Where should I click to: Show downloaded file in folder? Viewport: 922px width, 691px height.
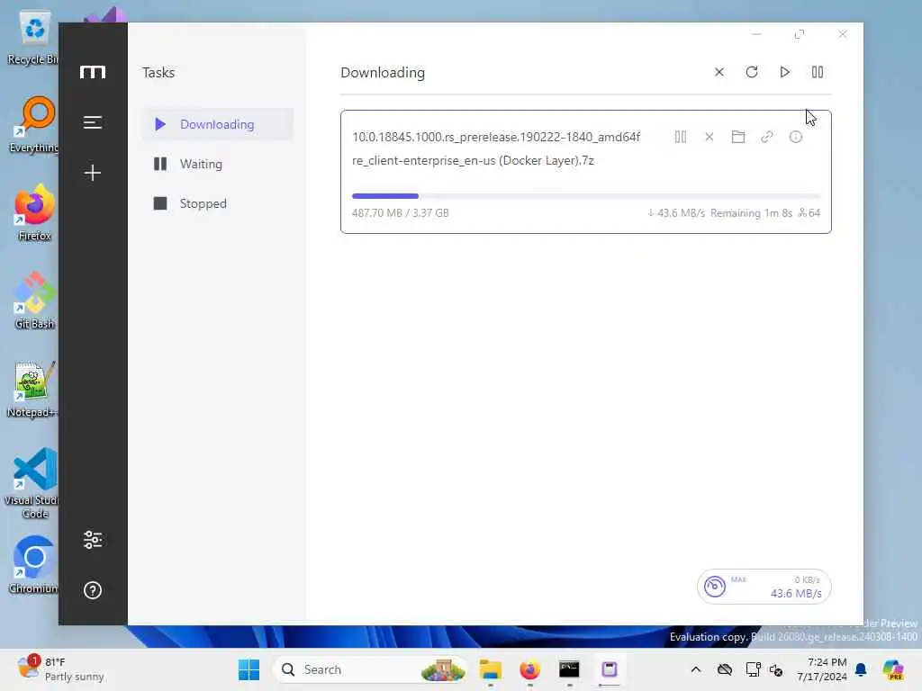pos(738,137)
